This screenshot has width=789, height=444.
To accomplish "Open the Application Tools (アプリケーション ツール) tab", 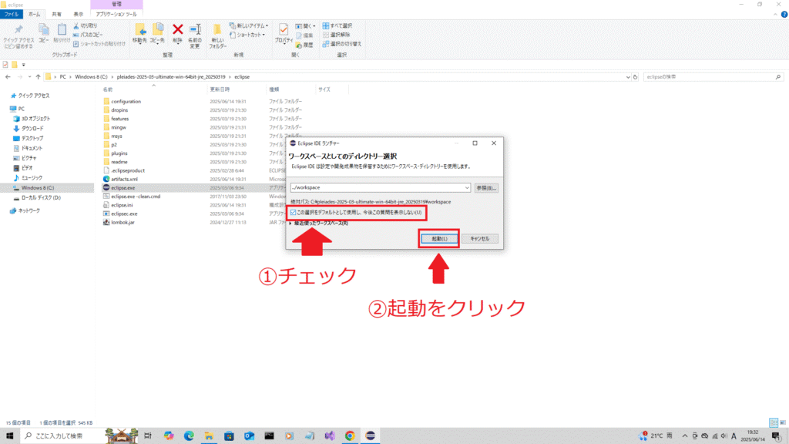I will pyautogui.click(x=116, y=14).
